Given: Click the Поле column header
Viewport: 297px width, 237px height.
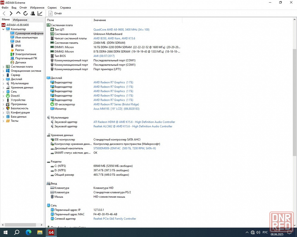Looking at the screenshot, I should [x=69, y=20].
